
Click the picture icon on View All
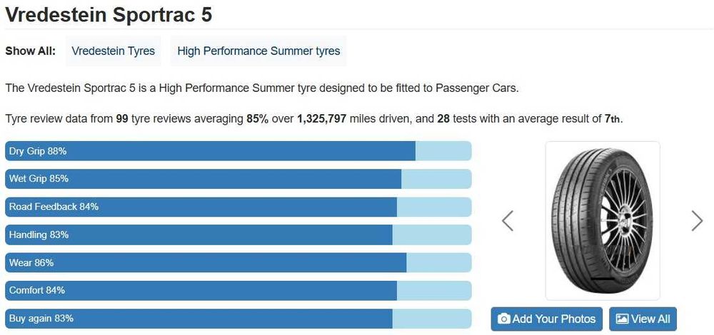[x=622, y=319]
